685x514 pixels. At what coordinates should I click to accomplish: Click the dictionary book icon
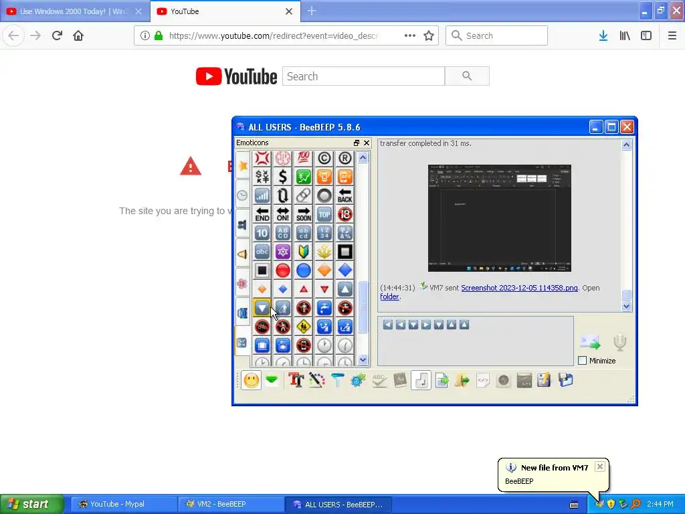coord(400,380)
